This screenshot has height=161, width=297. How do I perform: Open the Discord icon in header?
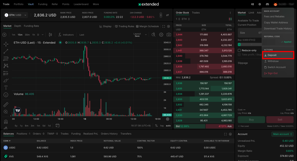click(267, 4)
